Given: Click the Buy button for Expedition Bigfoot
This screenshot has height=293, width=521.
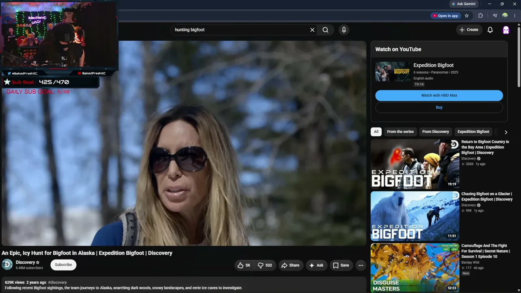Looking at the screenshot, I should [439, 107].
